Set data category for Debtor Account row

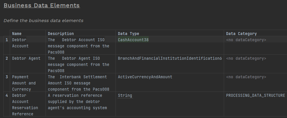(246, 40)
